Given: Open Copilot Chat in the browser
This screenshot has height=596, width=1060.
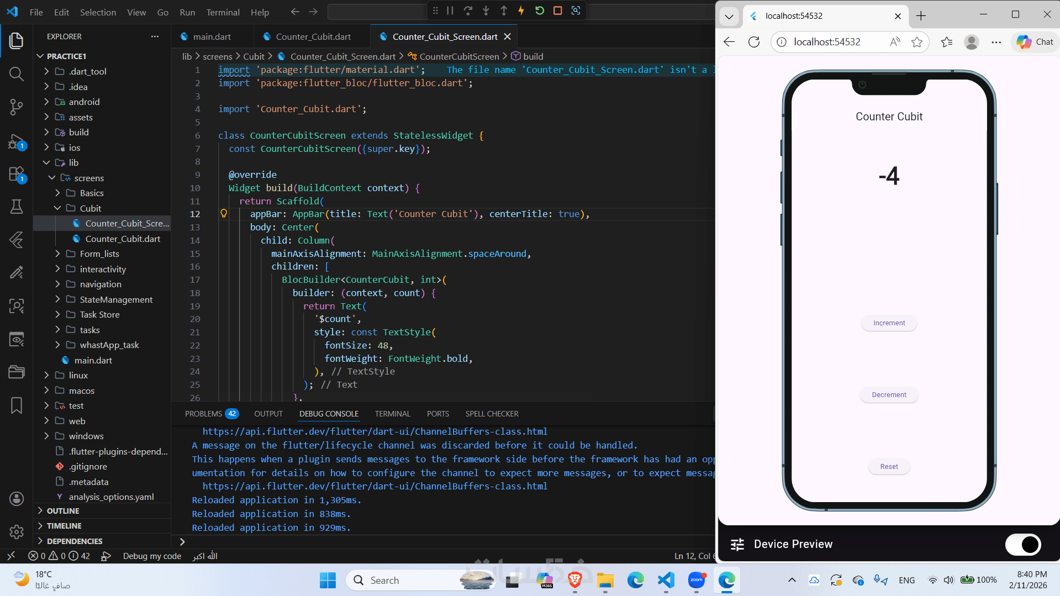Looking at the screenshot, I should [x=1035, y=42].
